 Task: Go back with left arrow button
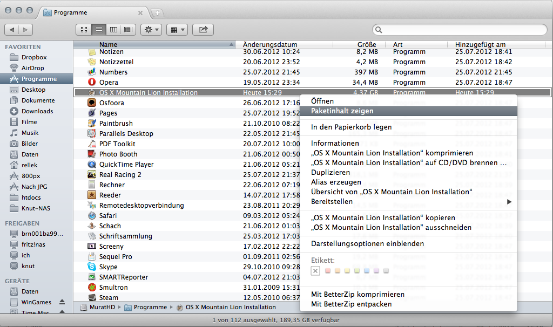[12, 30]
